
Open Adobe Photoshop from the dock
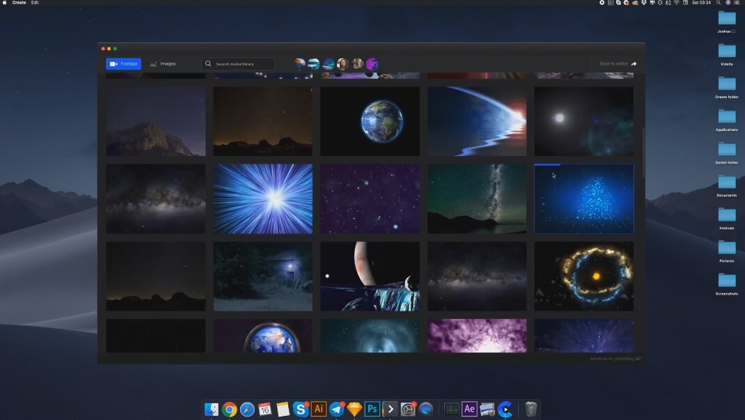372,409
